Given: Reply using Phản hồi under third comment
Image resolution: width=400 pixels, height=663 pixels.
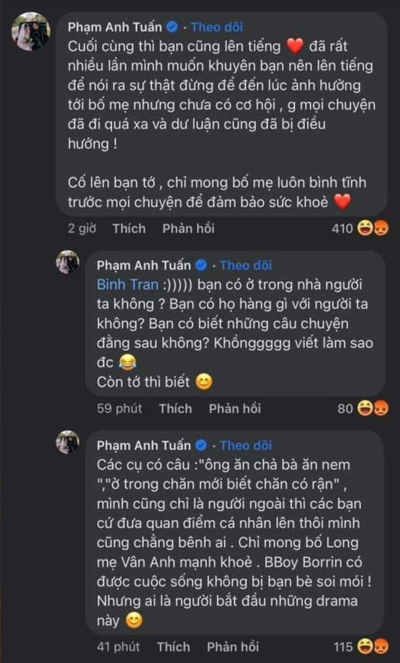Looking at the screenshot, I should point(234,647).
